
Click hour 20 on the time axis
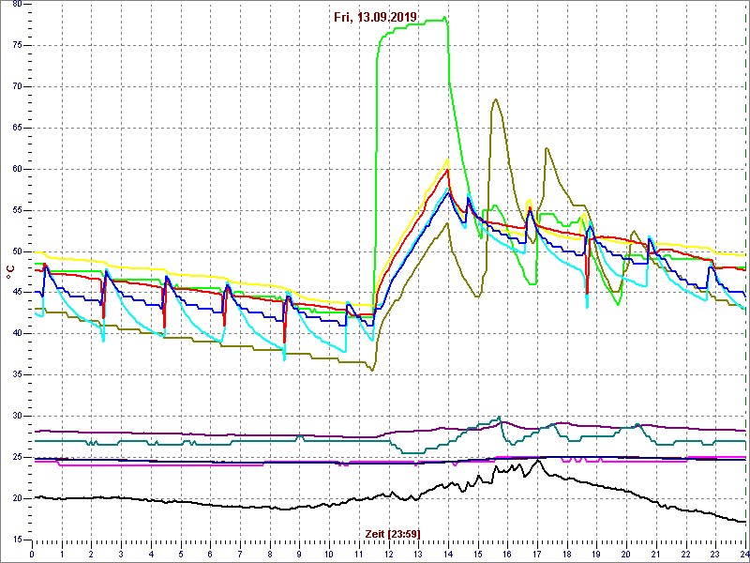(x=626, y=555)
